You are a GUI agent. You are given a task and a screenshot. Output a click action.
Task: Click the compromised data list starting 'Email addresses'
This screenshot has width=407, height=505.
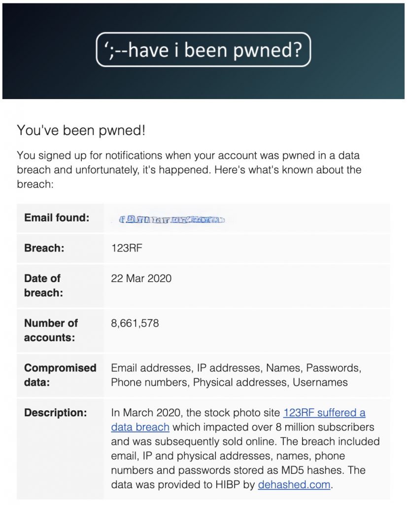(x=236, y=375)
